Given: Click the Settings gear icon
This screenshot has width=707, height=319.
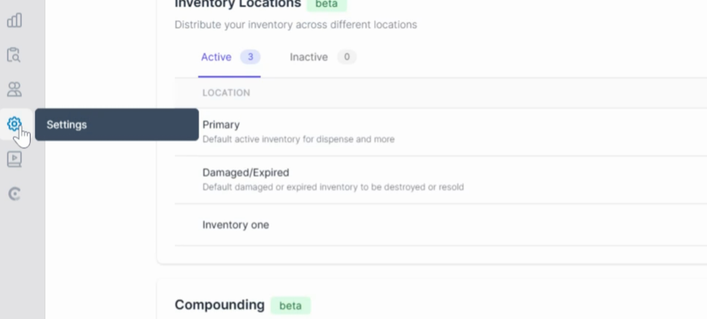Looking at the screenshot, I should [14, 124].
